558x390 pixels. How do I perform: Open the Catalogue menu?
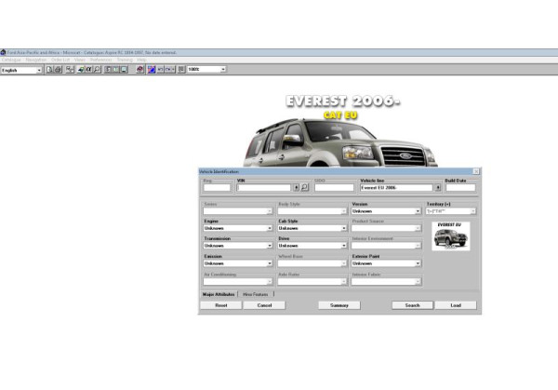[11, 61]
